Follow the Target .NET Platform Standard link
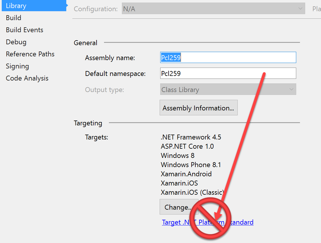This screenshot has width=321, height=243. pyautogui.click(x=207, y=222)
